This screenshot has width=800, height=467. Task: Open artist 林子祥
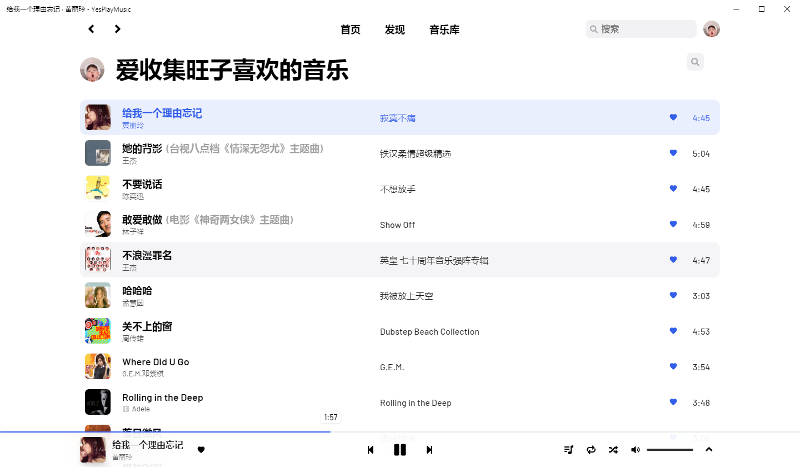tap(133, 232)
